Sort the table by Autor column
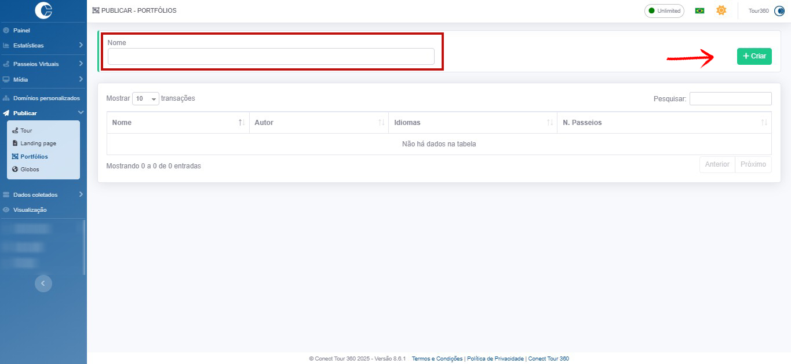The height and width of the screenshot is (364, 791). 319,123
